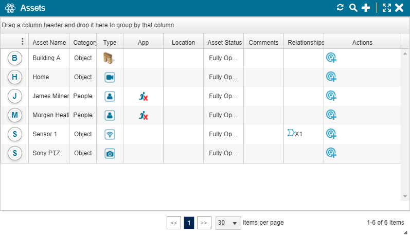Go to page 1 in pagination
Image resolution: width=410 pixels, height=237 pixels.
pyautogui.click(x=189, y=223)
